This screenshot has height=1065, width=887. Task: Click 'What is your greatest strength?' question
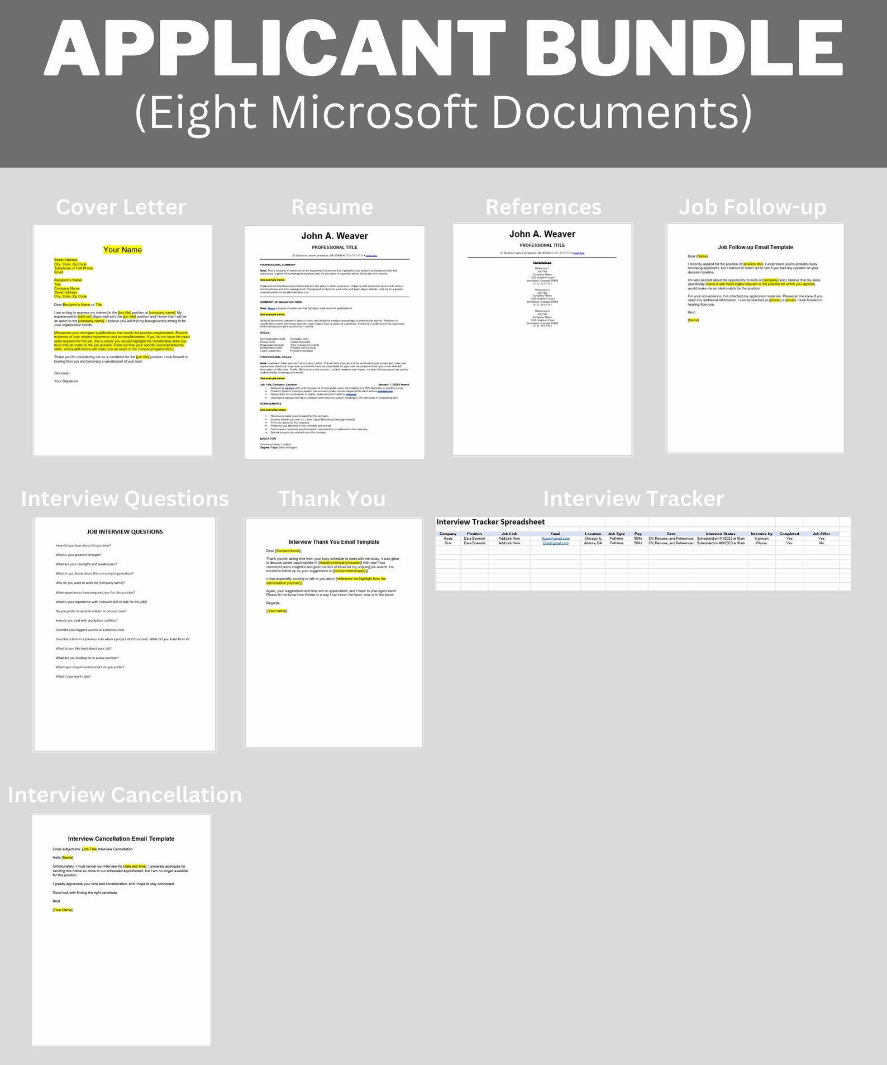click(x=78, y=555)
